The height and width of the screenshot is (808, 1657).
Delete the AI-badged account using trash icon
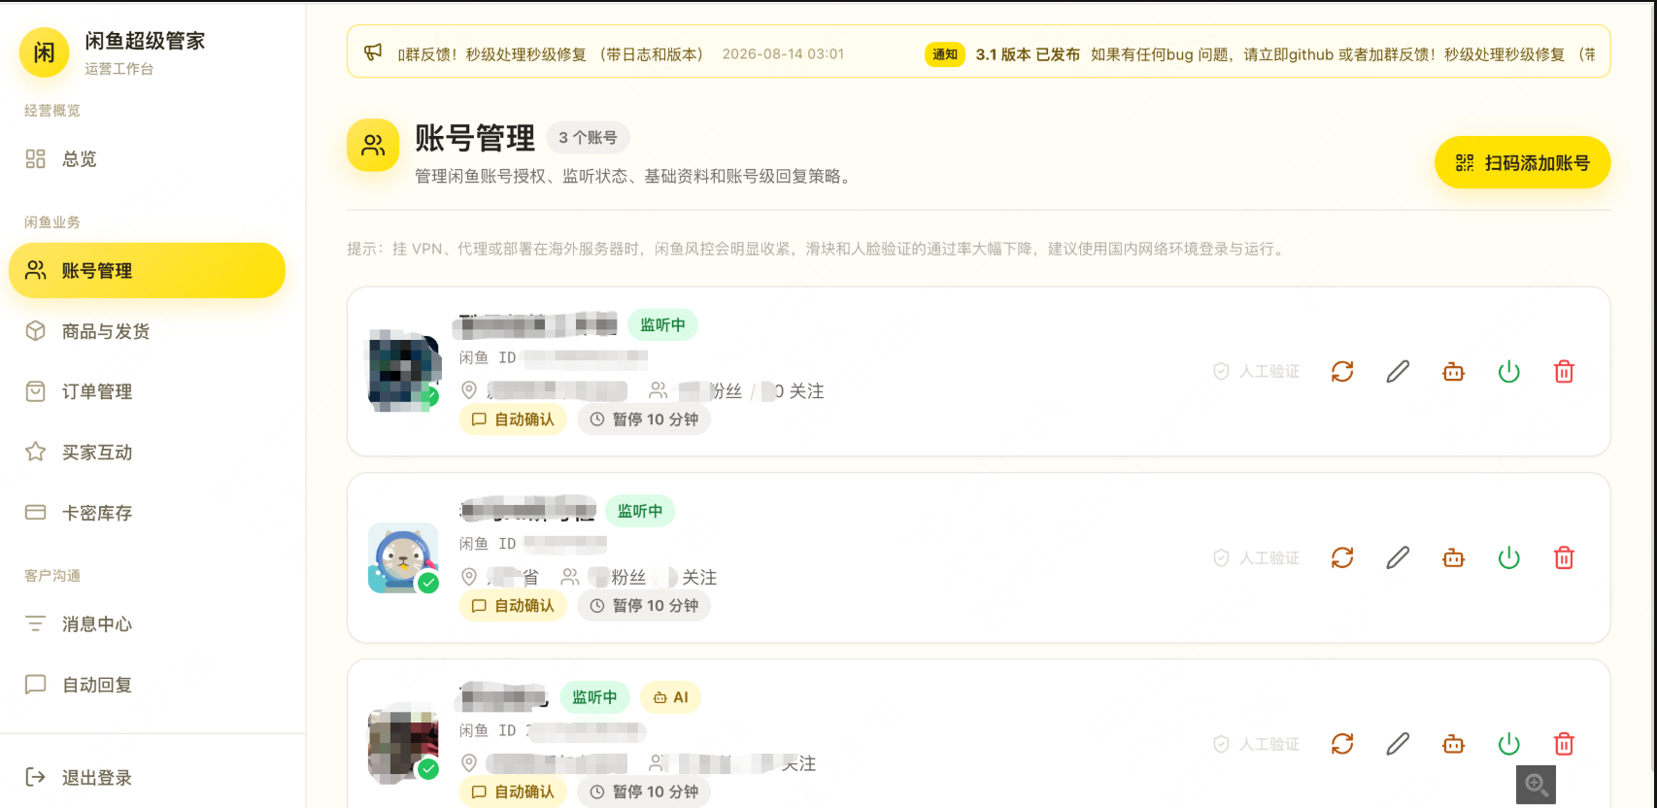point(1564,744)
